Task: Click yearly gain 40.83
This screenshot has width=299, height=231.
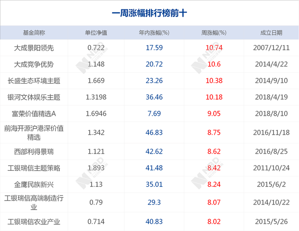Action: click(154, 222)
